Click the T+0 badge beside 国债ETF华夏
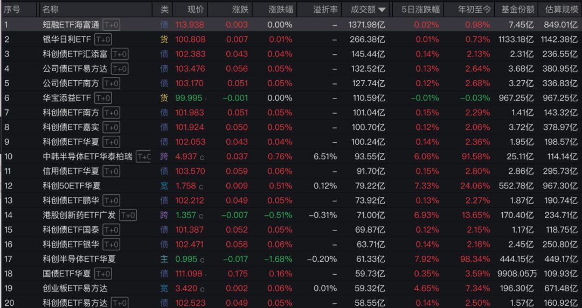Viewport: 582px width, 308px height. 103,274
